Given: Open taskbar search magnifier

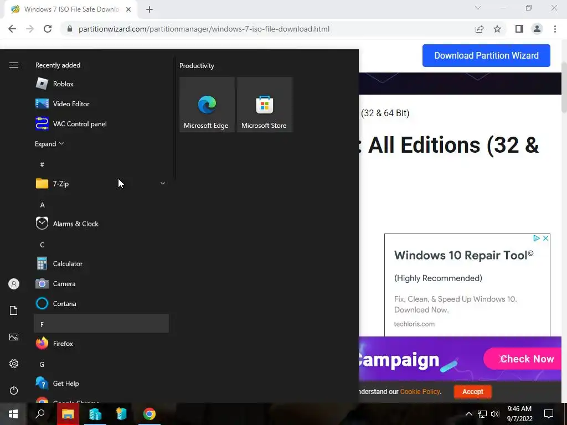Looking at the screenshot, I should coord(40,414).
